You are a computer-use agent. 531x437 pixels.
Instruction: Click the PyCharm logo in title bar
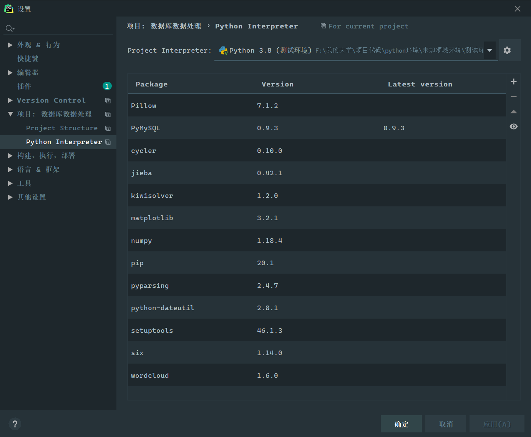(9, 8)
